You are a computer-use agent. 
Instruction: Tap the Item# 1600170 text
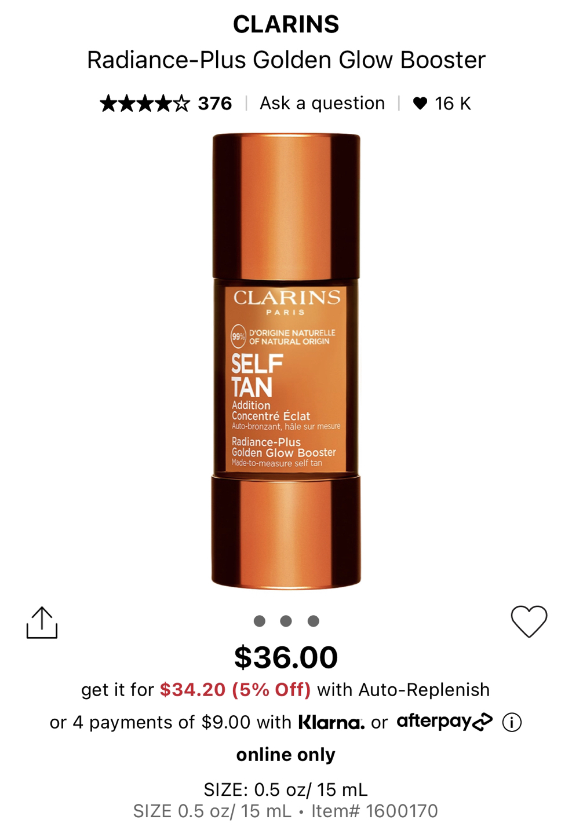[x=375, y=811]
